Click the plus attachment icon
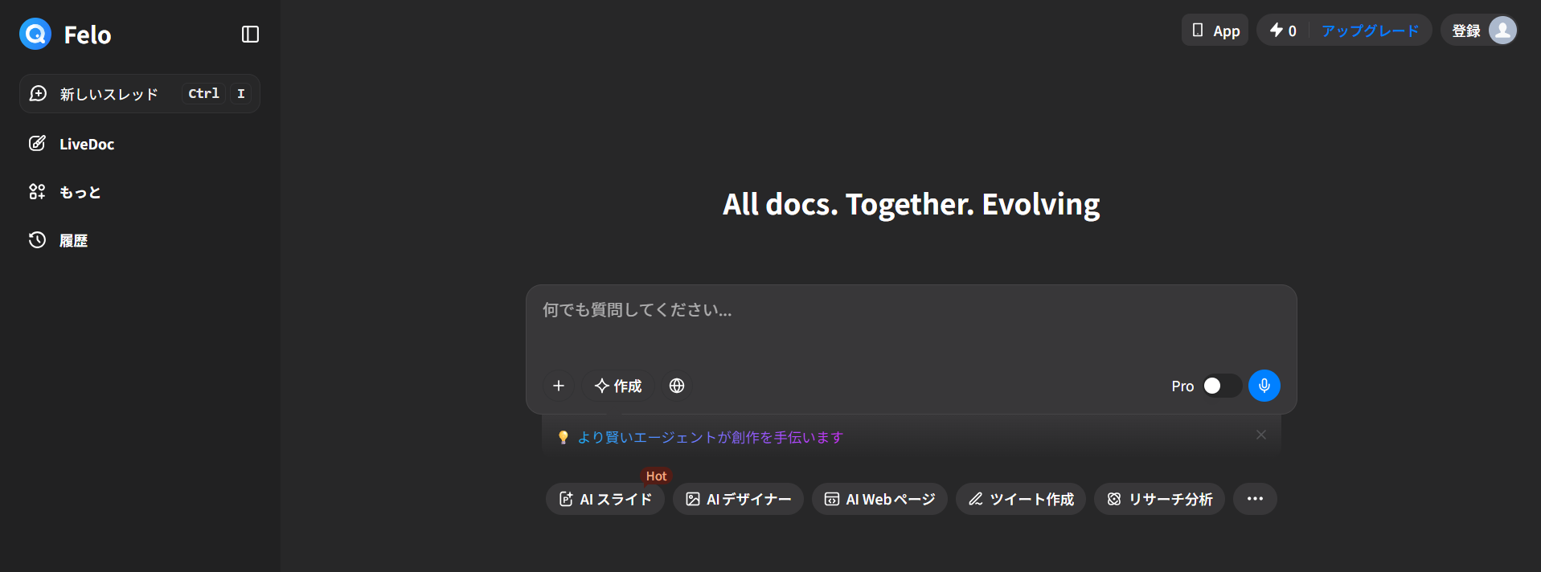This screenshot has width=1541, height=572. (x=559, y=386)
